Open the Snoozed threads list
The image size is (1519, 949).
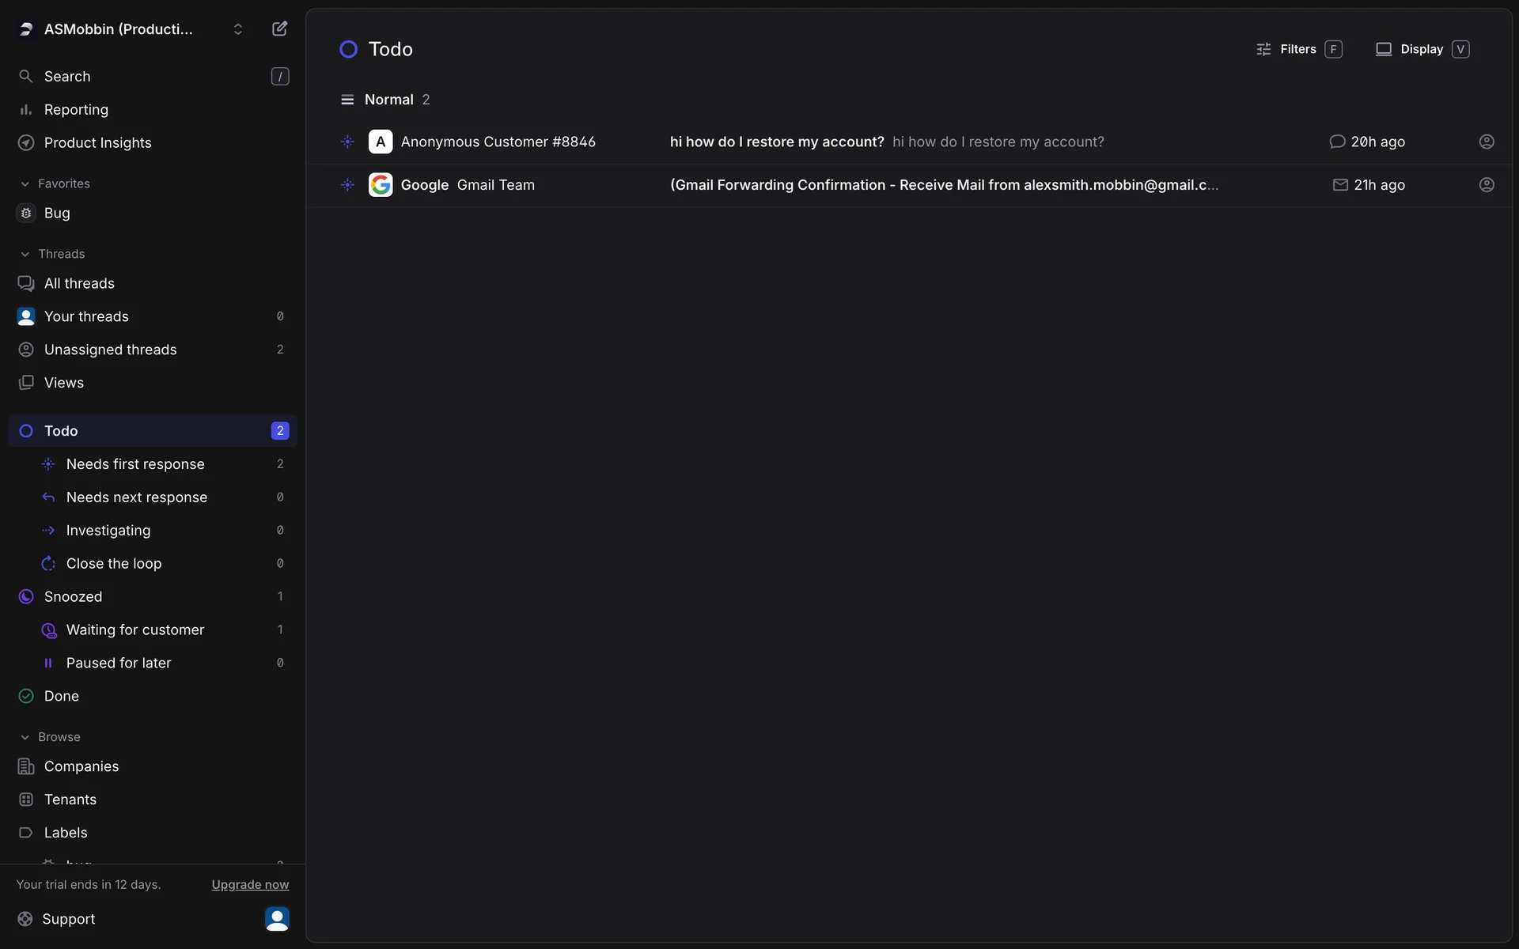tap(73, 596)
